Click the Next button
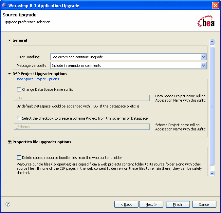This screenshot has width=221, height=213. 151,204
